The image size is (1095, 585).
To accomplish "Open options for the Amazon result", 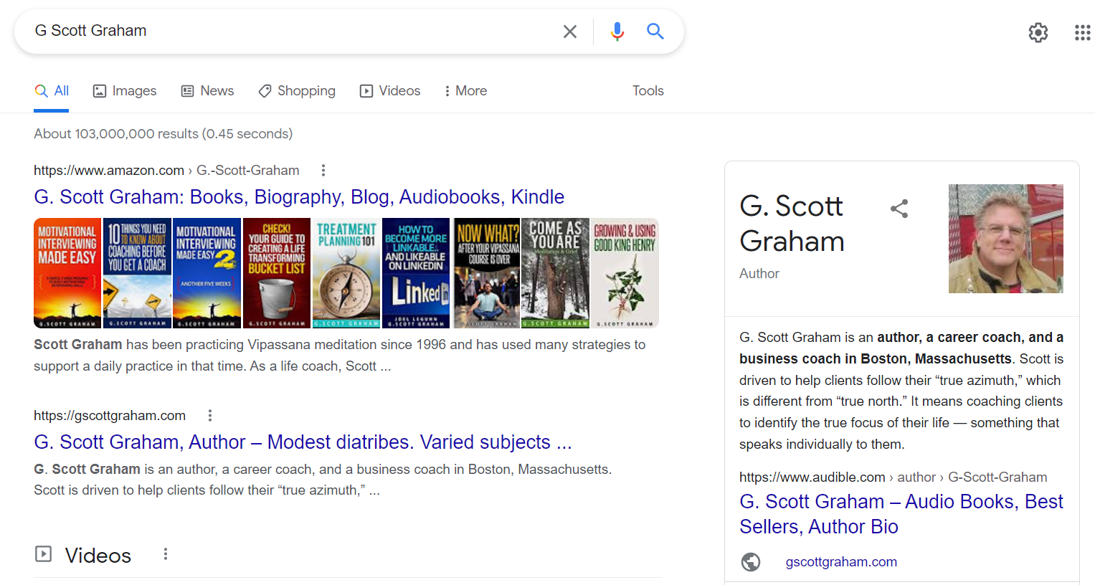I will point(323,170).
